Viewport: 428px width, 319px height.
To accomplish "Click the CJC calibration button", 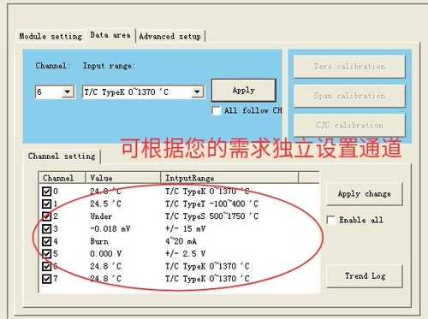I will coord(349,125).
